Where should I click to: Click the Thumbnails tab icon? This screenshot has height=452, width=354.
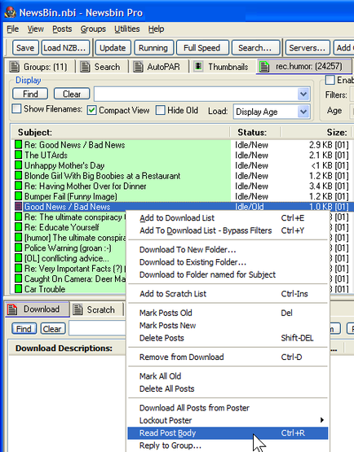198,66
